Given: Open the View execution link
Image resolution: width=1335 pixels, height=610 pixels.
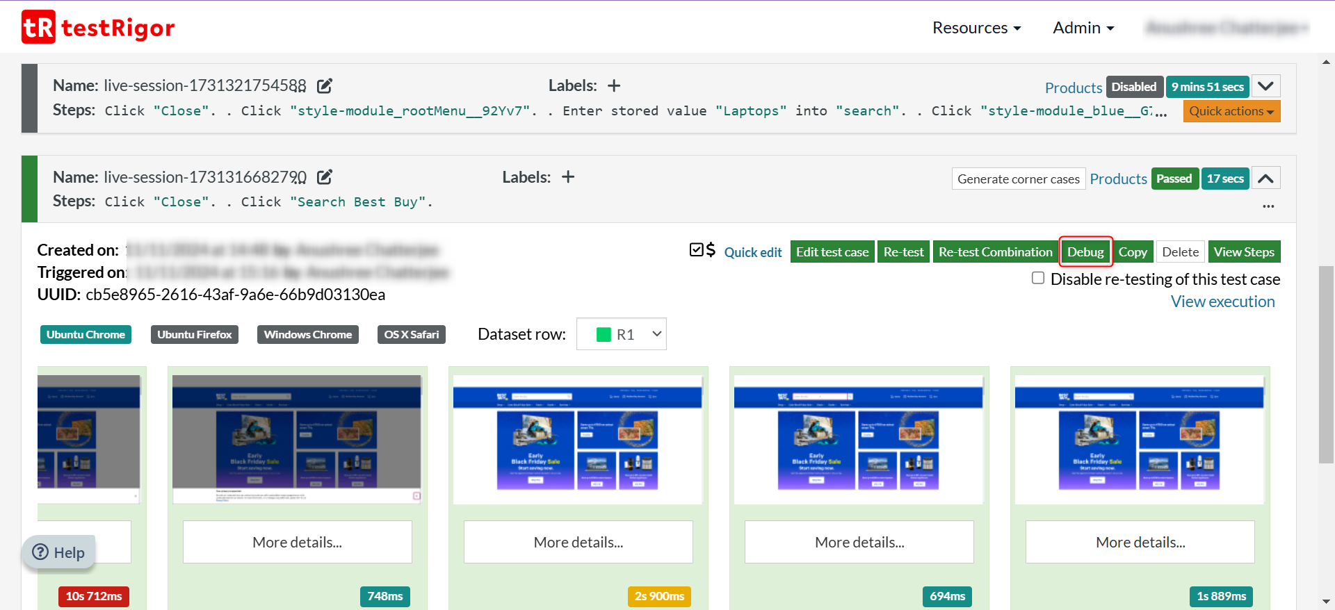Looking at the screenshot, I should coord(1222,302).
